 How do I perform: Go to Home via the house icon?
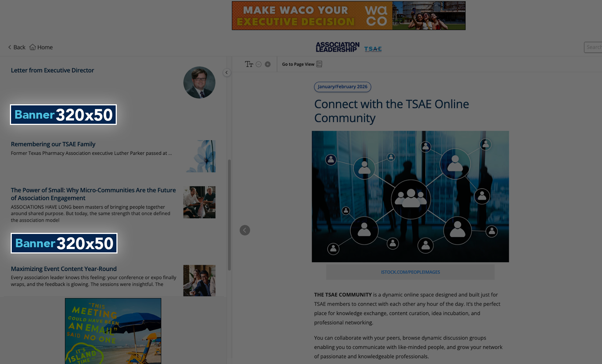coord(33,47)
